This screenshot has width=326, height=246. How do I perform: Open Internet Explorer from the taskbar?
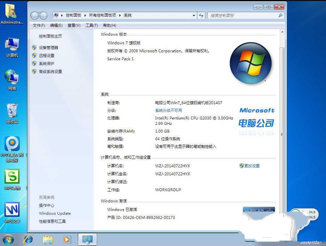[28, 239]
